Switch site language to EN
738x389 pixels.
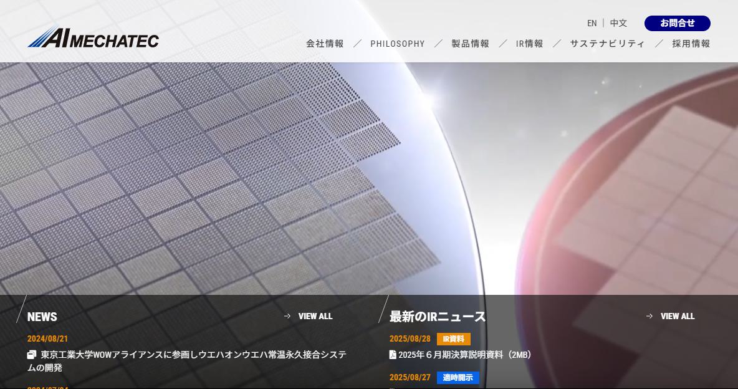click(592, 23)
